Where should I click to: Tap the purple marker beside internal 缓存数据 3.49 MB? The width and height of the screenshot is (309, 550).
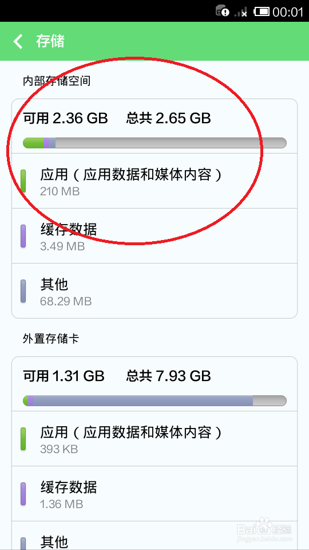pos(23,236)
